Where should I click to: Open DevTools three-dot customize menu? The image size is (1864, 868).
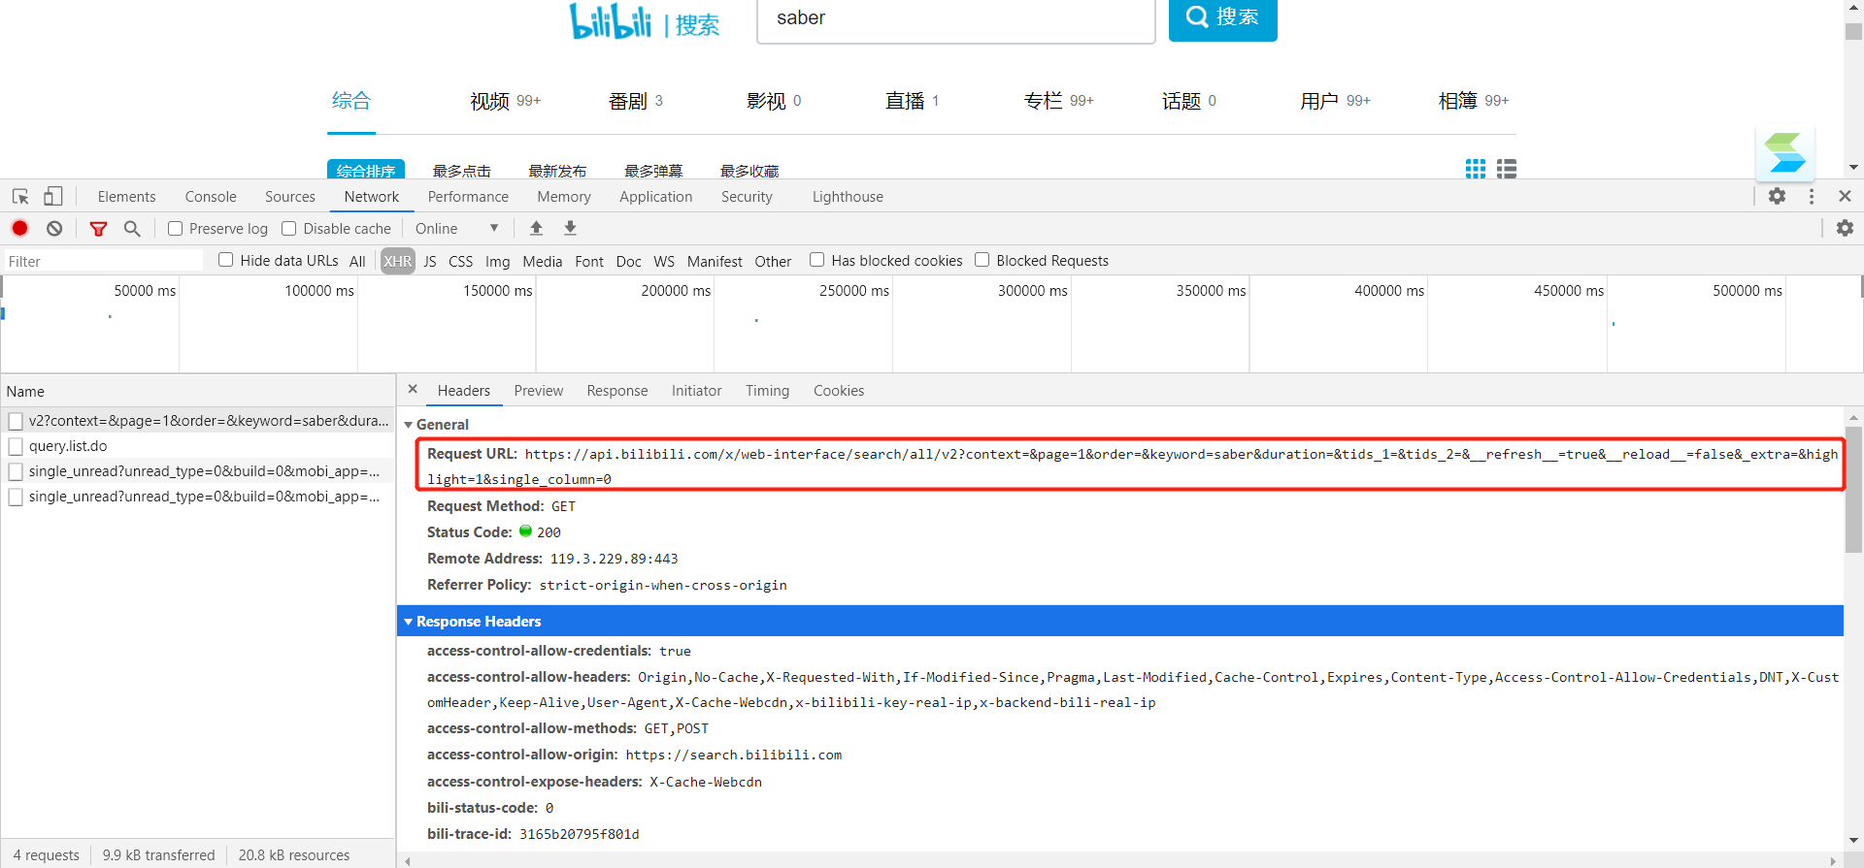(x=1812, y=196)
